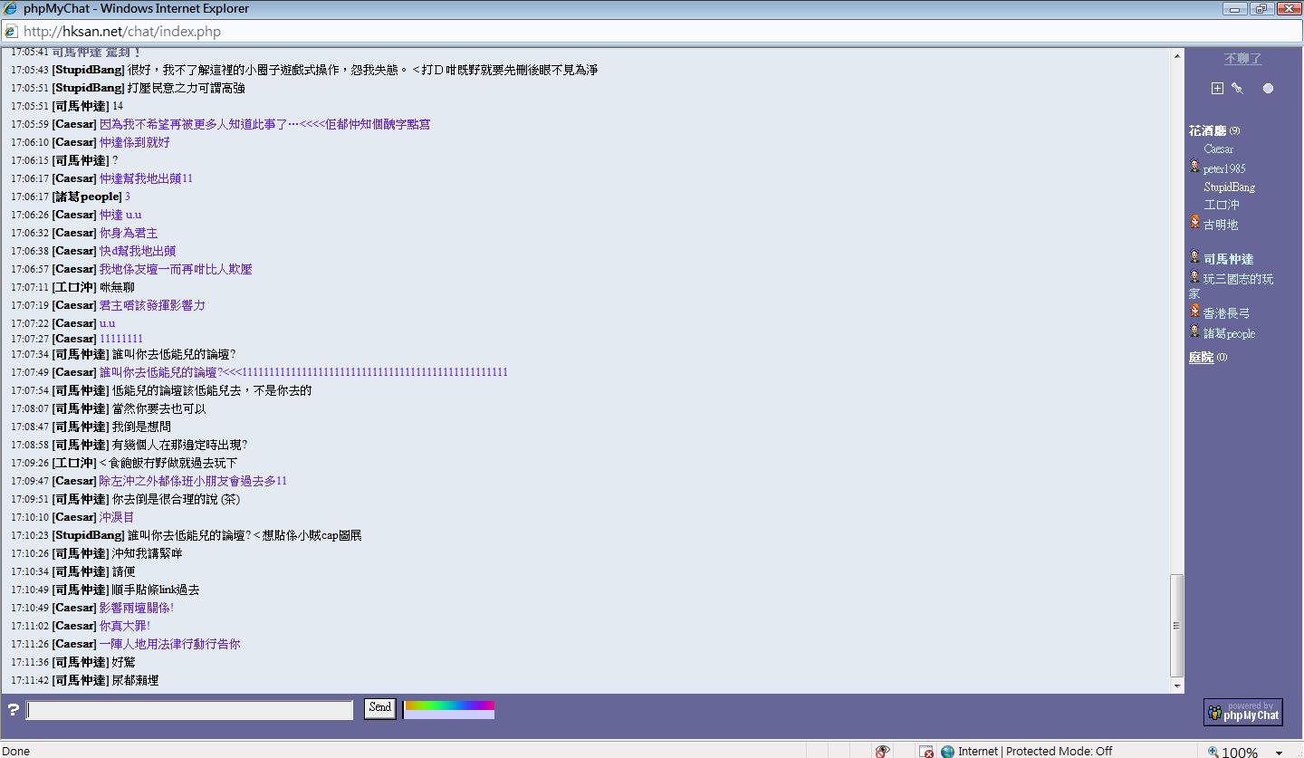Open the zoom level dropdown arrow
1304x758 pixels.
pos(1279,752)
